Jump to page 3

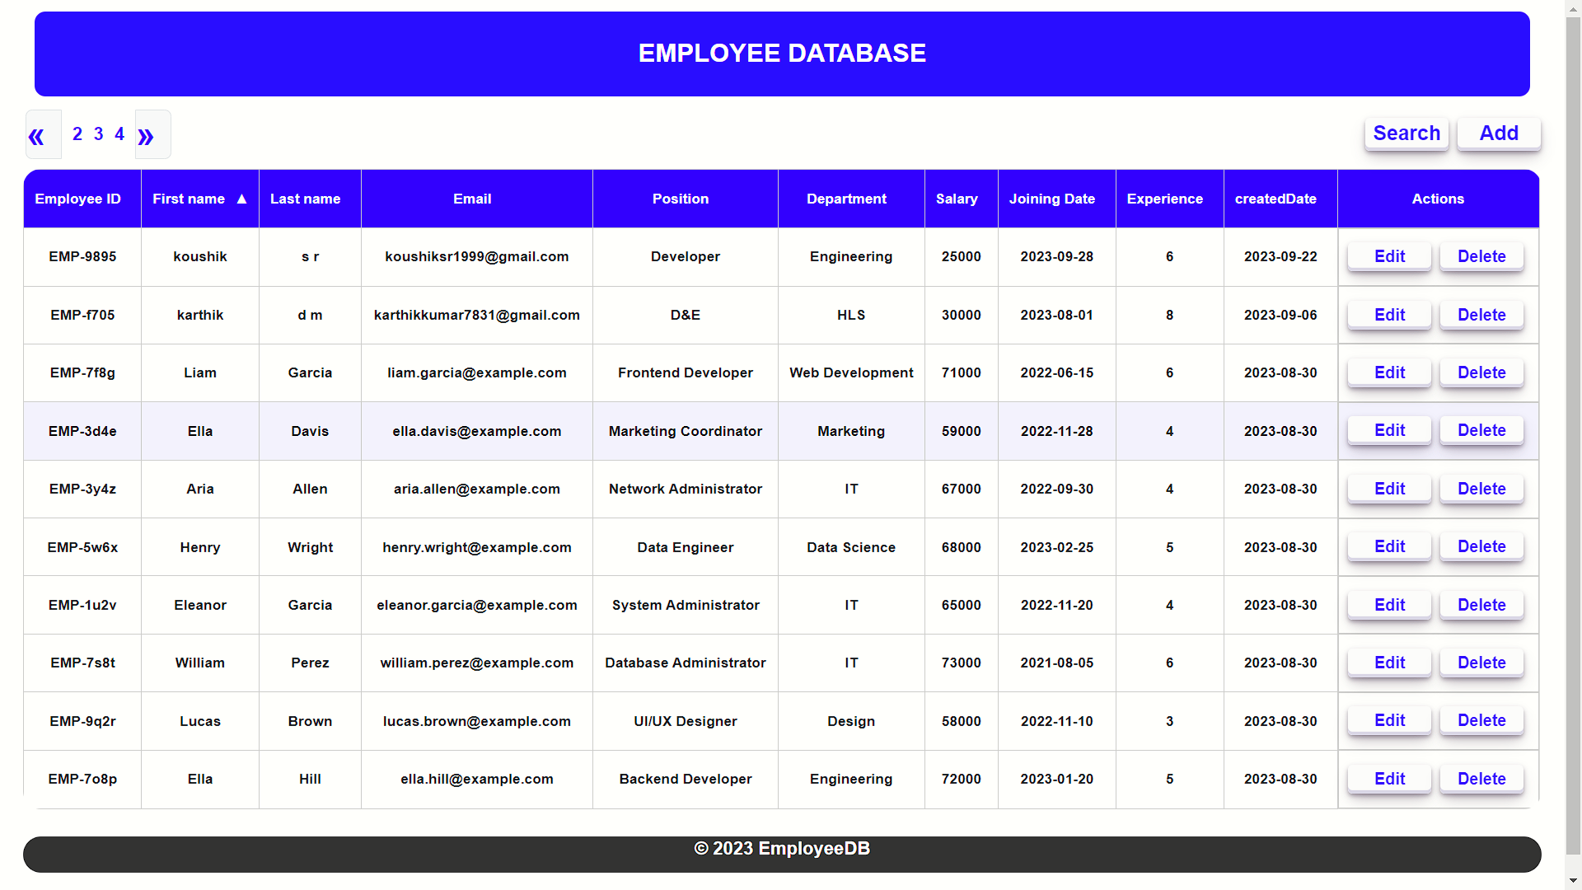[98, 133]
